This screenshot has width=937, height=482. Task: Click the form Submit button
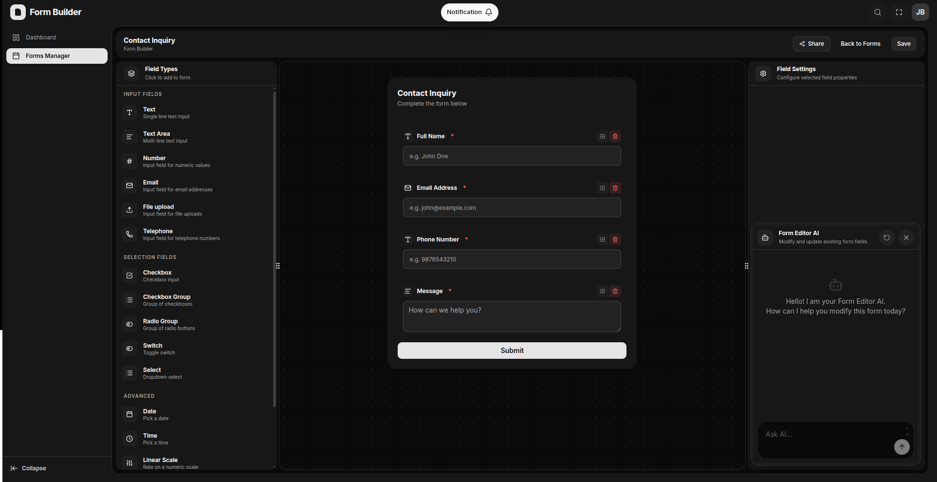click(512, 351)
